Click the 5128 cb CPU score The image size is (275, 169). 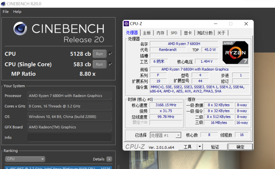pos(80,54)
